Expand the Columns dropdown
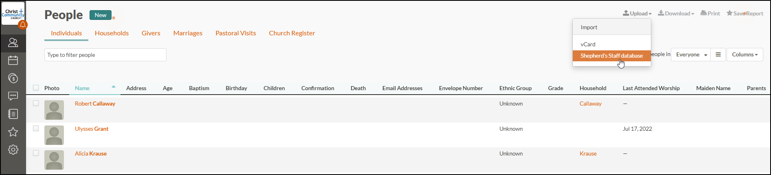This screenshot has width=771, height=175. (x=745, y=54)
